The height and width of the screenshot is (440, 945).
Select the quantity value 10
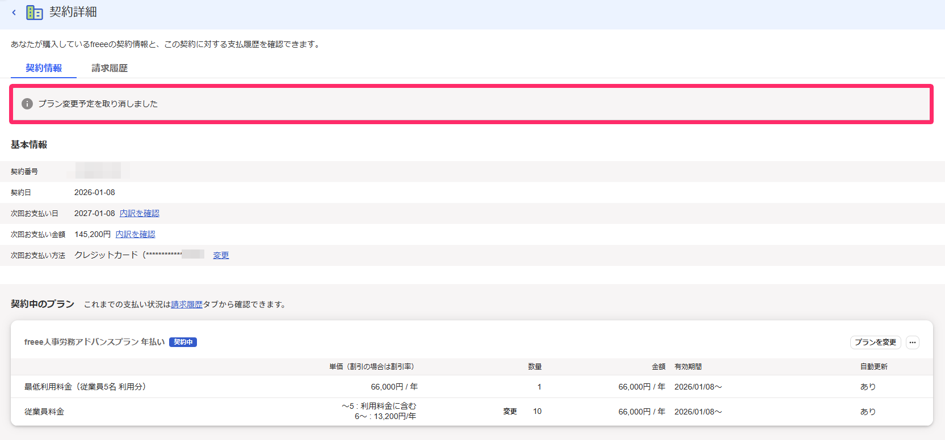tap(537, 412)
